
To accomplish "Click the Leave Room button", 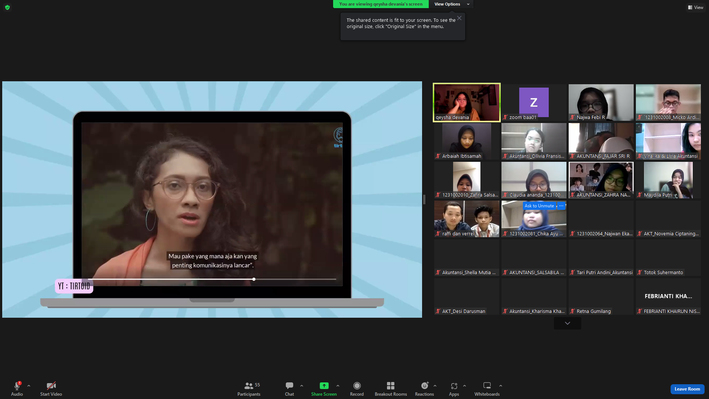I will pyautogui.click(x=687, y=389).
